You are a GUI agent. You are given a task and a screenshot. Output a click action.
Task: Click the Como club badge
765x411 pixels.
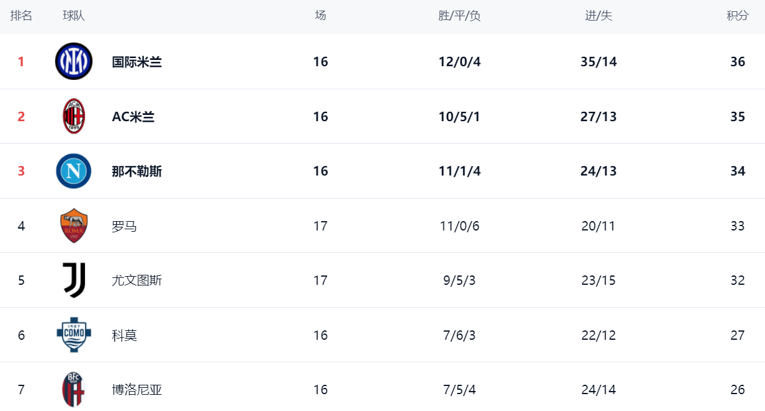(74, 335)
